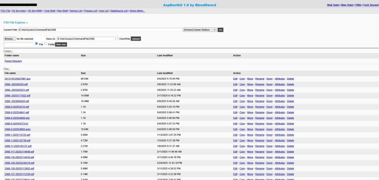Select the File radio button
Image resolution: width=379 pixels, height=180 pixels.
36,44
